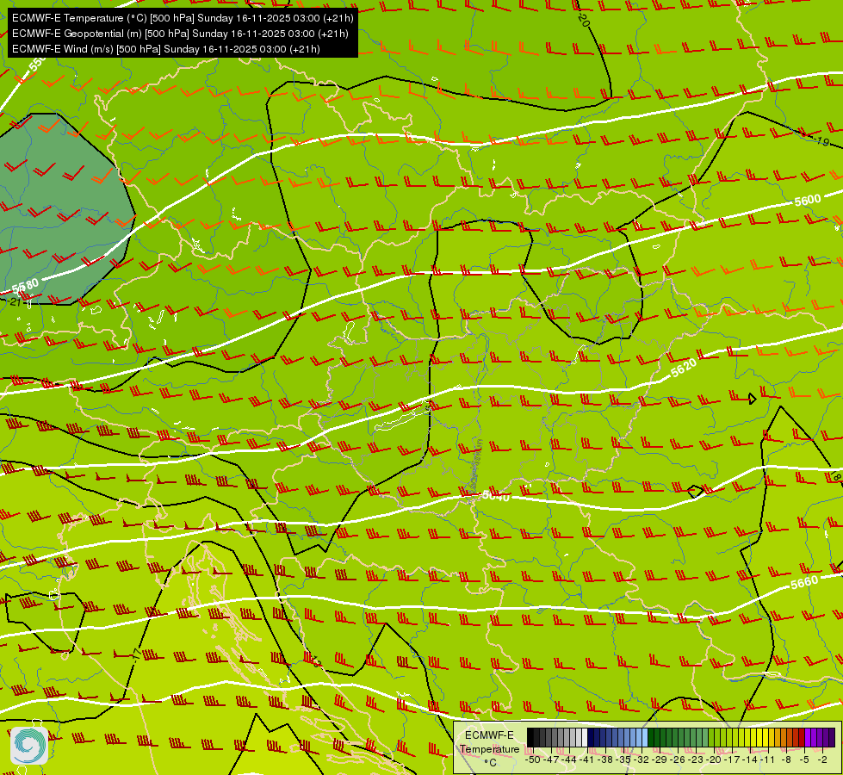
Task: Click the -11 value in the legend
Action: [768, 760]
